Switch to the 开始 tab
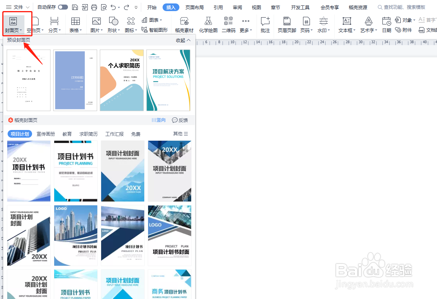This screenshot has height=299, width=437. [x=152, y=7]
